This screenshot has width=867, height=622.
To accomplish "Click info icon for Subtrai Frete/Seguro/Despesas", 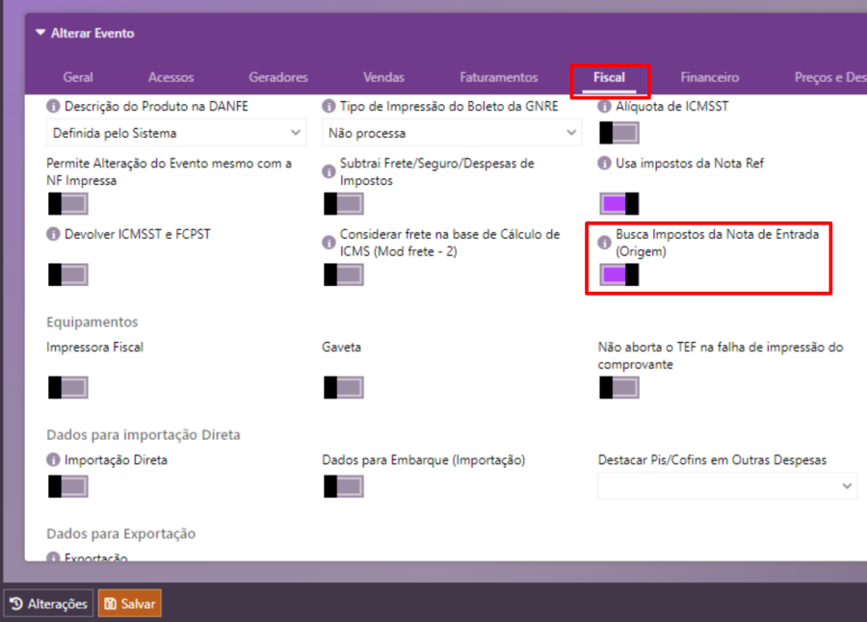I will point(328,172).
